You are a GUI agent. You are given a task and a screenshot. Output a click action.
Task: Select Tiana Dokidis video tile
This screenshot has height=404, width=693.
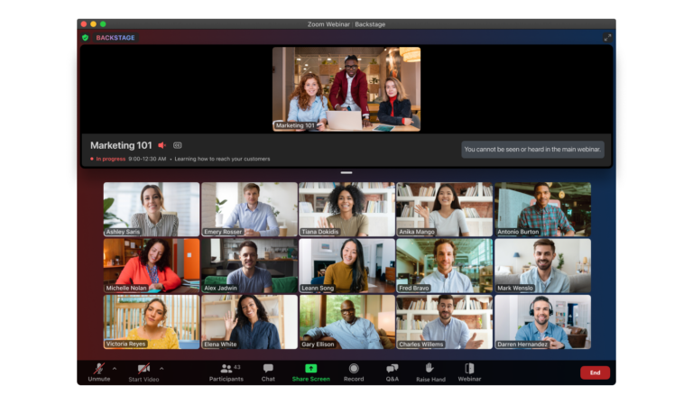(346, 209)
